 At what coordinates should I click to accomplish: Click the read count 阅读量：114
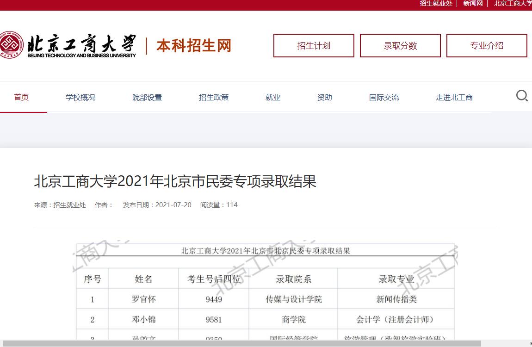219,205
